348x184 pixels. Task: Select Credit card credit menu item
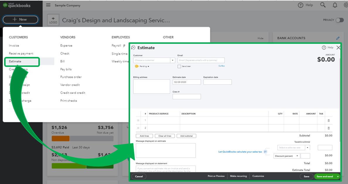pos(73,93)
